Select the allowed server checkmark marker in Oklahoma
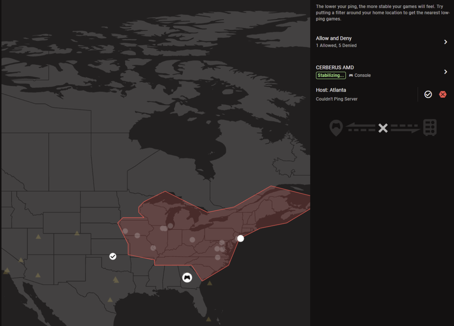The width and height of the screenshot is (454, 326). coord(113,256)
